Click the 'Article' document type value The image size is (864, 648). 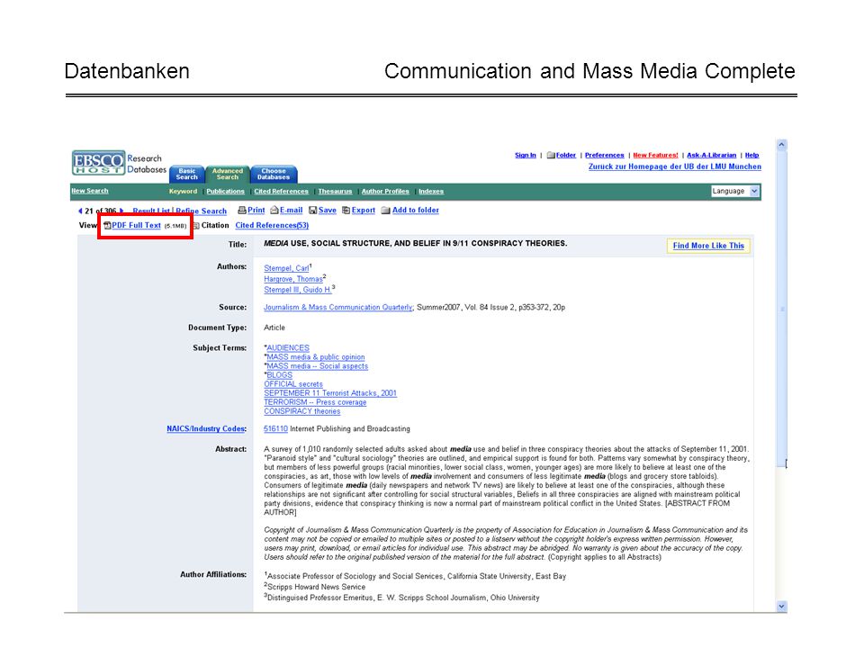click(x=274, y=328)
